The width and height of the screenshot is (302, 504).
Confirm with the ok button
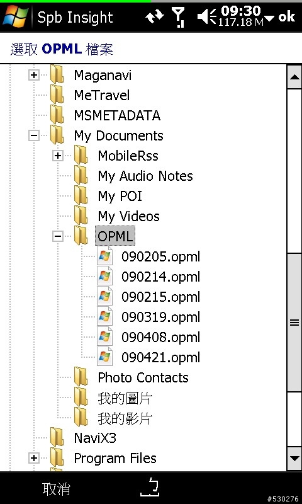click(x=287, y=16)
